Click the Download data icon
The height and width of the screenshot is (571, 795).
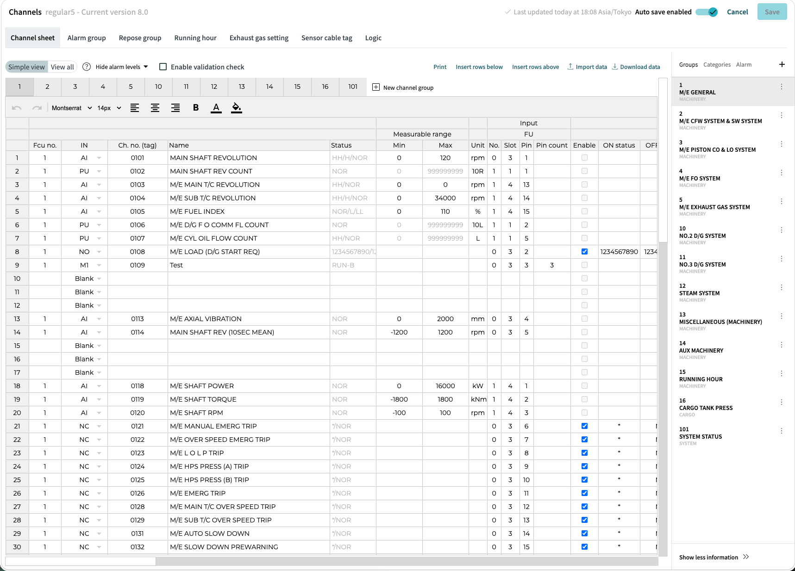(615, 67)
